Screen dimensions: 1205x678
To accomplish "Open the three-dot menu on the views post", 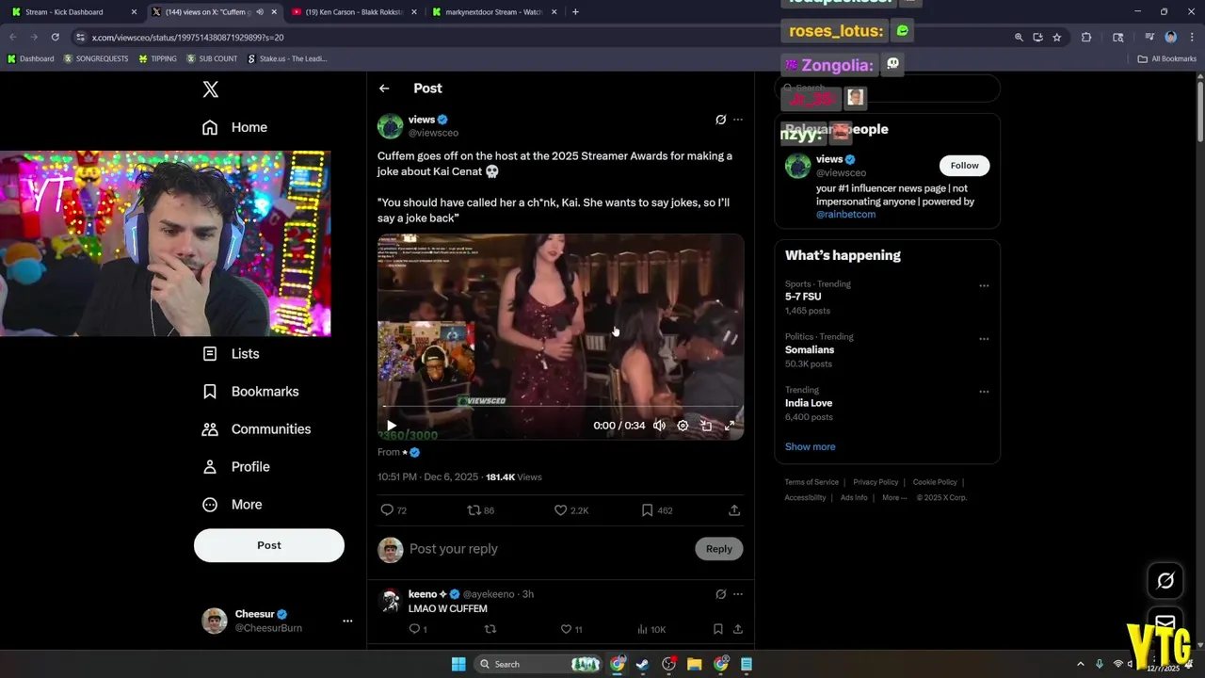I will coord(737,120).
